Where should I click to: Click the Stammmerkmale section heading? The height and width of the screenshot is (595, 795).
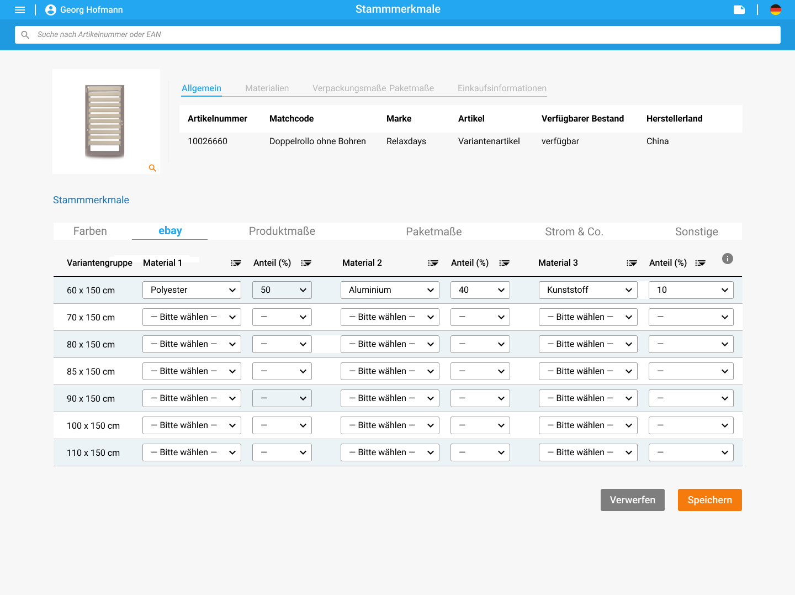(x=91, y=200)
